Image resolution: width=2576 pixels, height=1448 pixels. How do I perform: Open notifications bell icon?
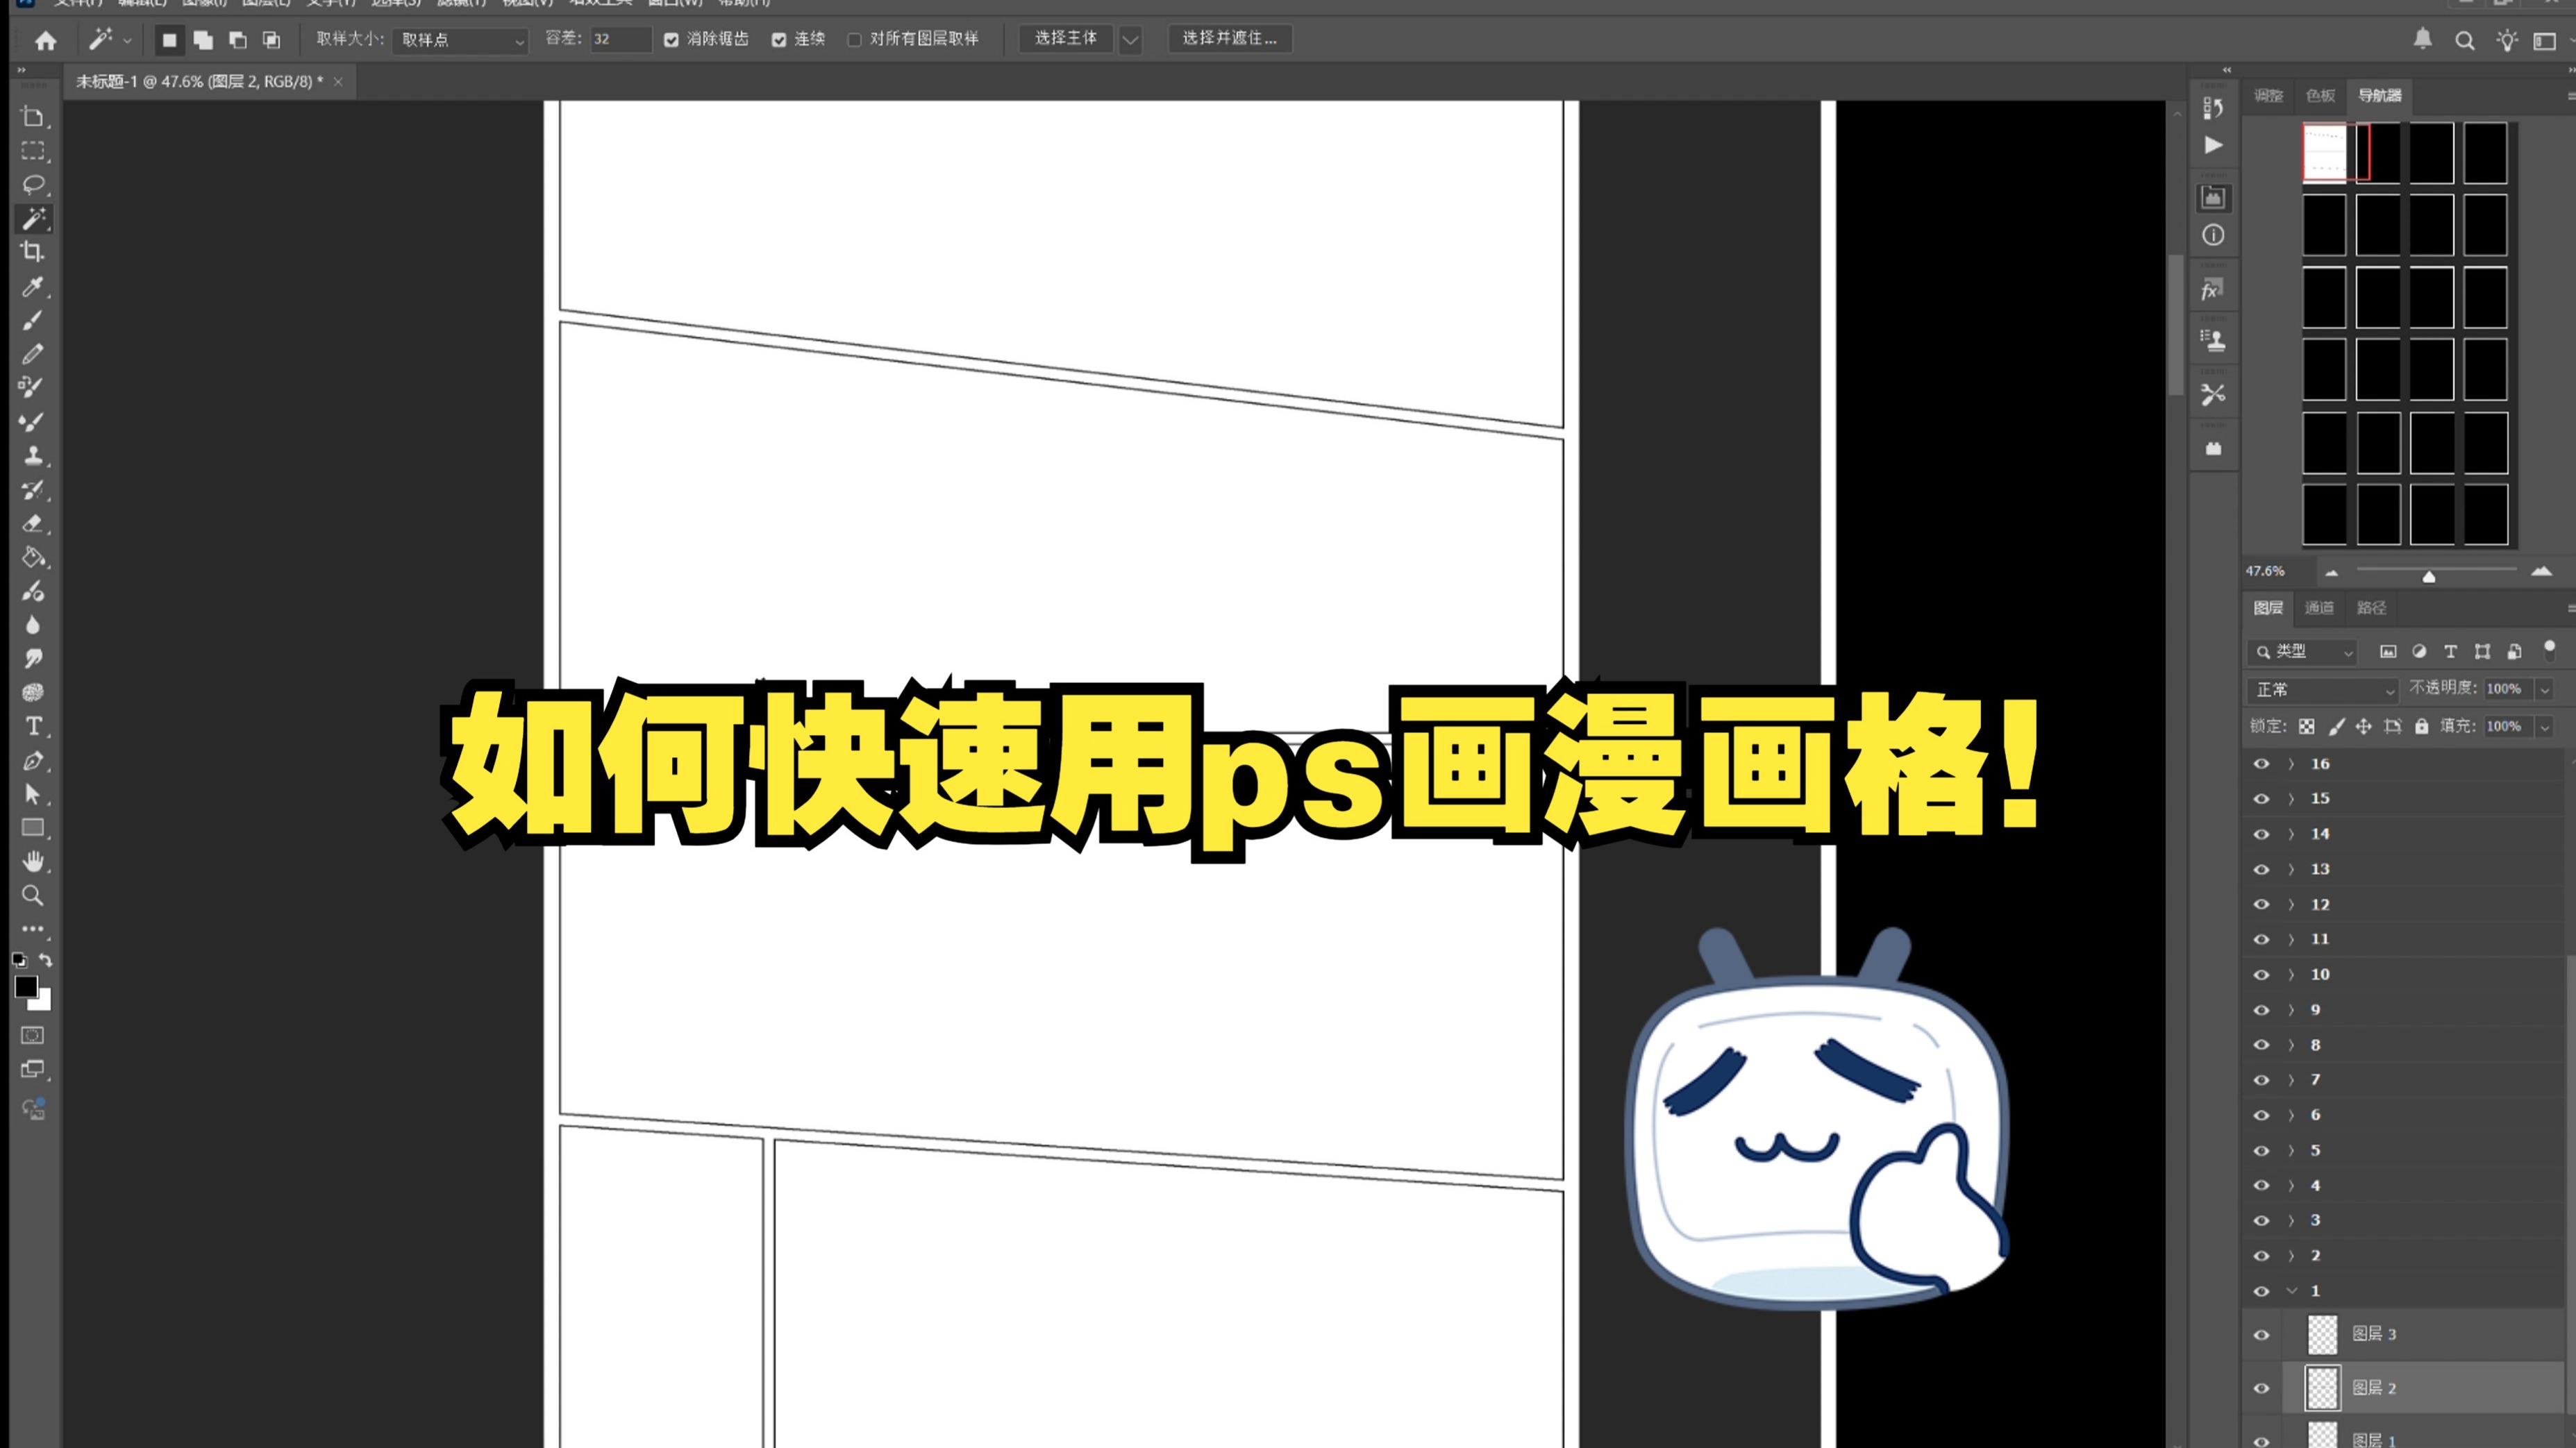(2422, 39)
